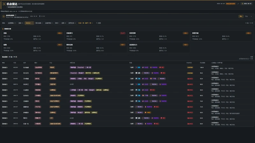Image resolution: width=255 pixels, height=143 pixels.
Task: Click the score 96.0 cell
Action: click(201, 73)
